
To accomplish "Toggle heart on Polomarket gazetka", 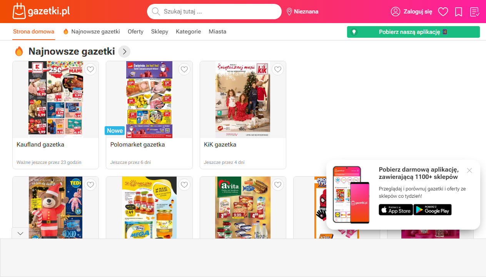I will [x=184, y=69].
